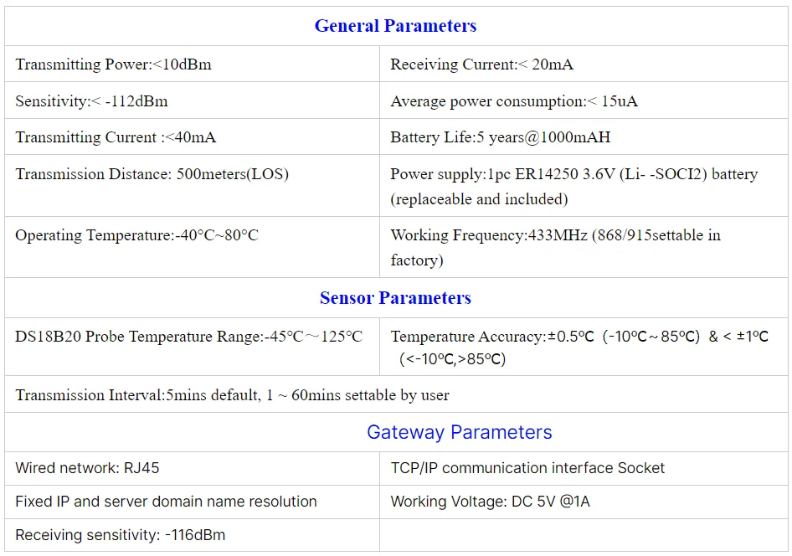Screen dimensions: 792x556
Task: Select the Transmitting Current cell
Action: 116,137
